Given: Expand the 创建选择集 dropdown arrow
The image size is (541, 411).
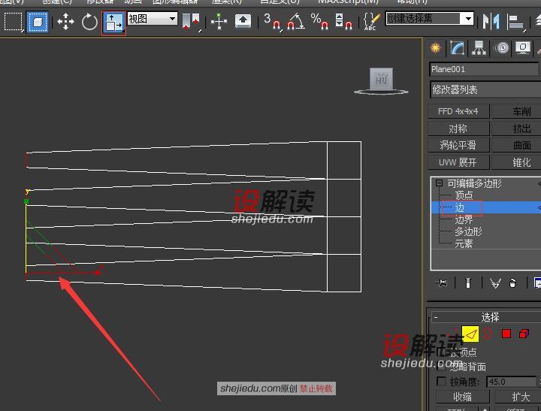Looking at the screenshot, I should click(x=467, y=18).
